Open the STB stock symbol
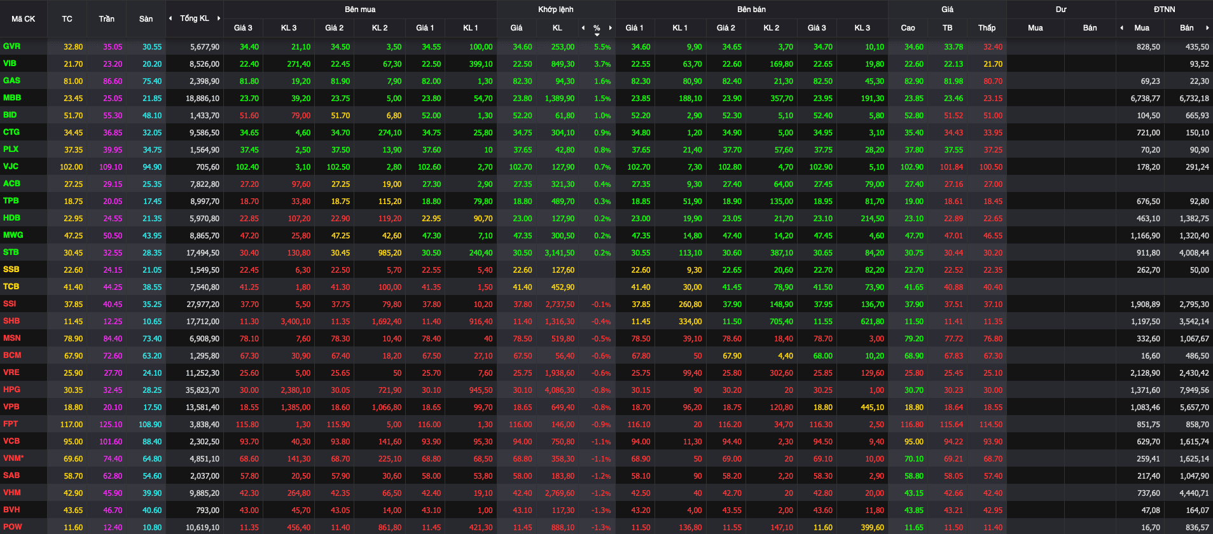This screenshot has height=534, width=1213. tap(11, 252)
